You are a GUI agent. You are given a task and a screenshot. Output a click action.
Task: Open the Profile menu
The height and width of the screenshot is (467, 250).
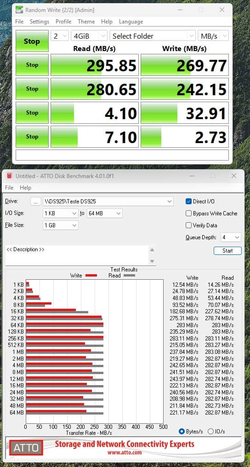tap(63, 22)
